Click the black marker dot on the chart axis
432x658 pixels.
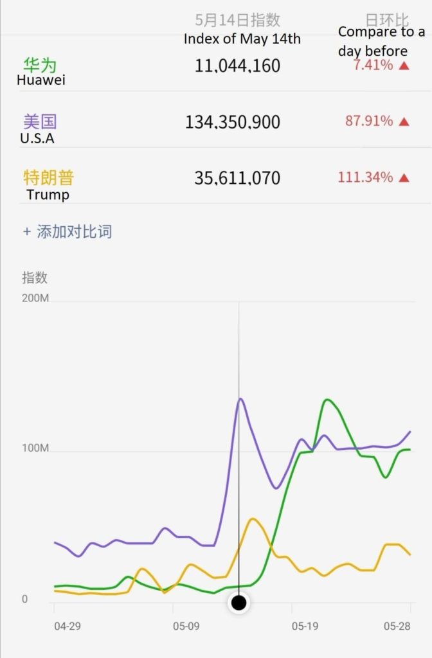pyautogui.click(x=239, y=603)
